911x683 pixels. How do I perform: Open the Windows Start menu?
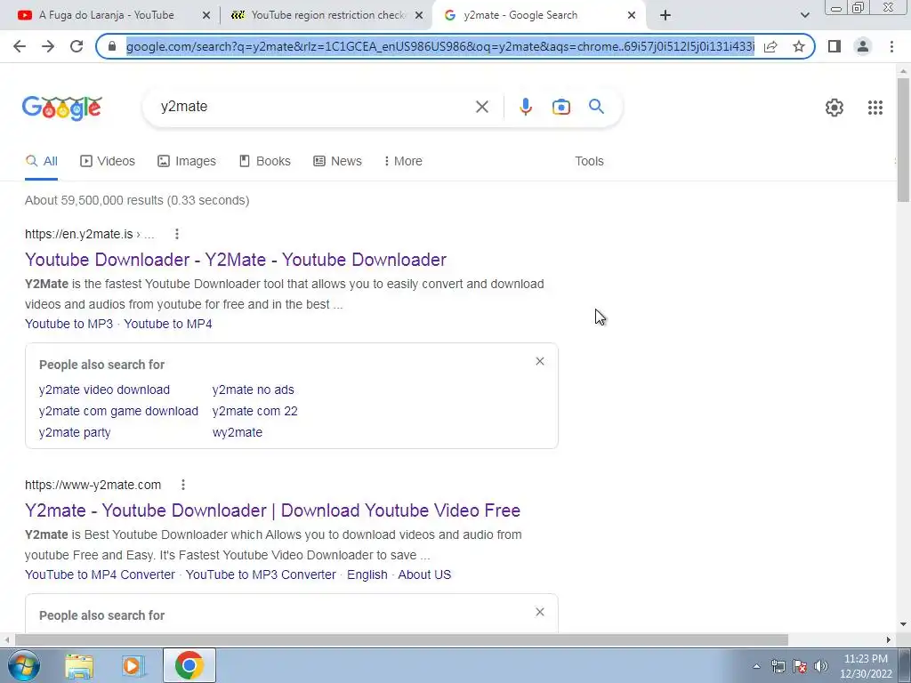click(x=23, y=665)
